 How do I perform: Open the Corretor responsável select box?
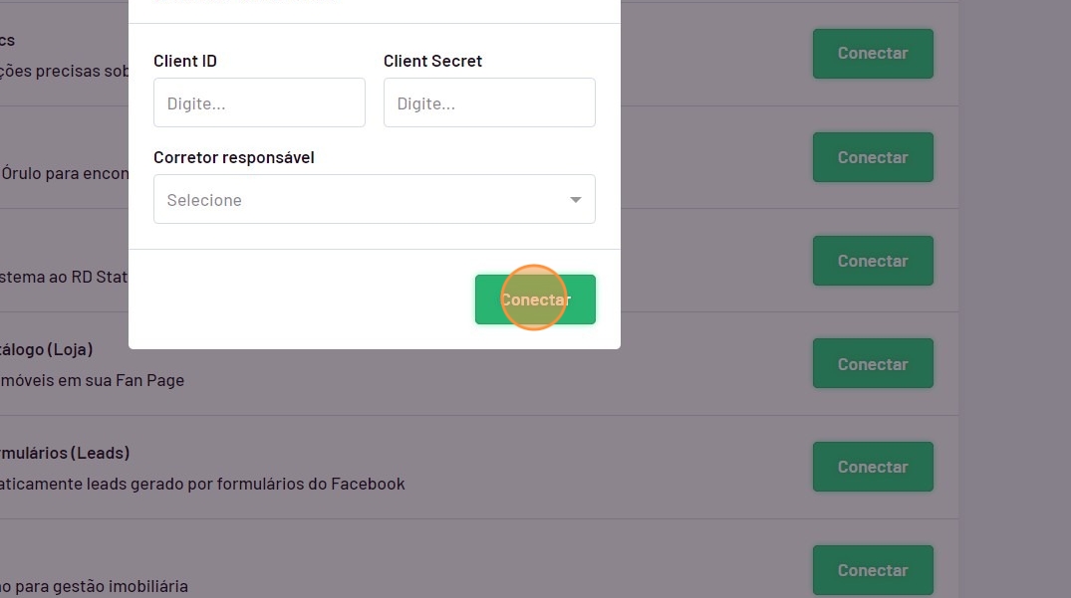(x=359, y=200)
